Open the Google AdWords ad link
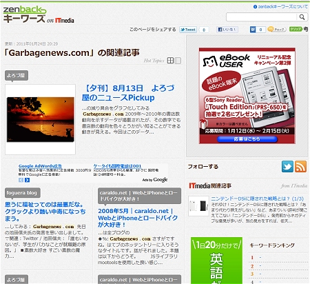The image size is (310, 284). 40,166
